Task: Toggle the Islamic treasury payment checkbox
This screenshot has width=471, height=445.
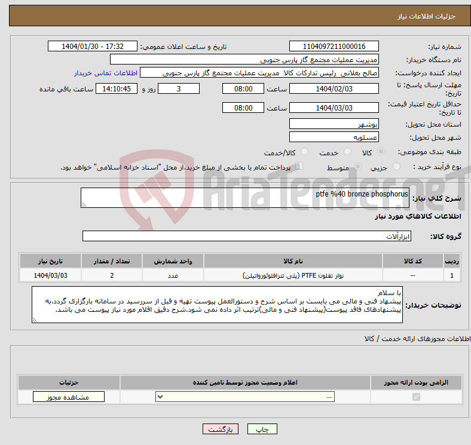Action: pos(299,166)
